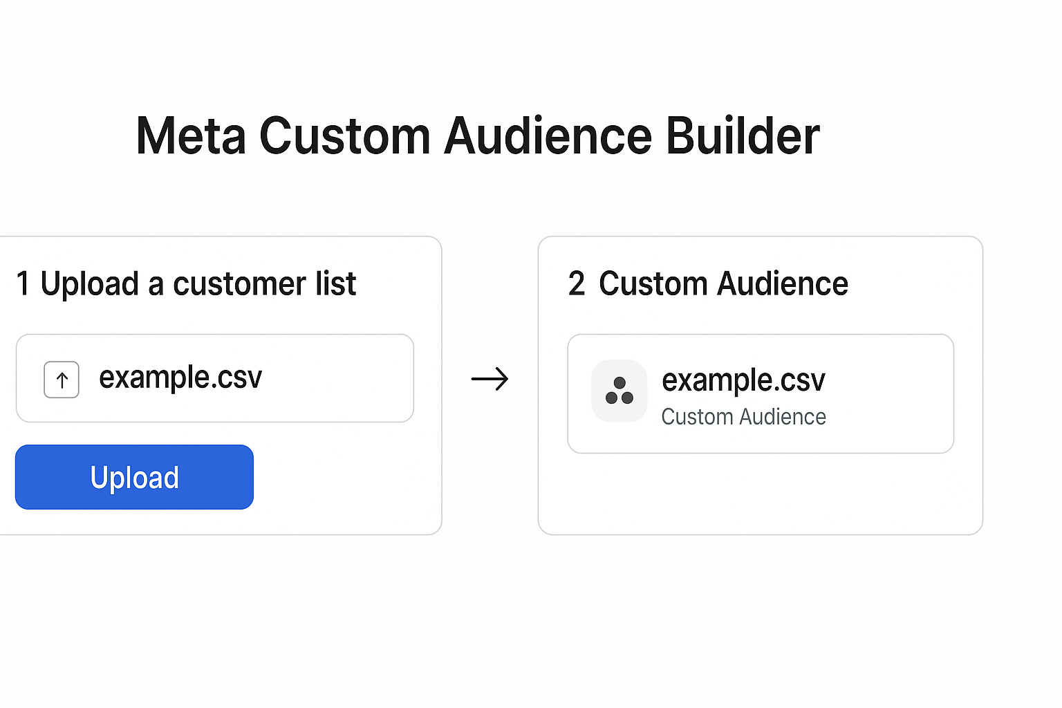Click the word "Builder" in the page title
Screen dimensions: 1062x708
point(743,136)
